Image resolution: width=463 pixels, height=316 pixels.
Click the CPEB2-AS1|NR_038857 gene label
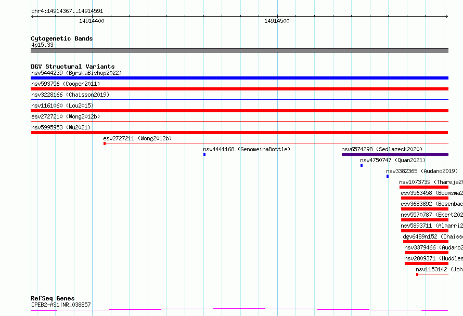click(61, 305)
